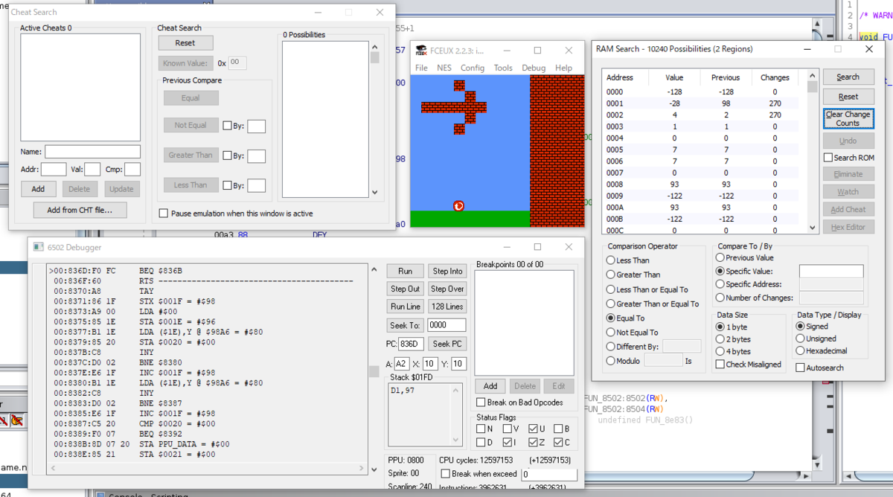Select 4 bytes data size

[720, 352]
